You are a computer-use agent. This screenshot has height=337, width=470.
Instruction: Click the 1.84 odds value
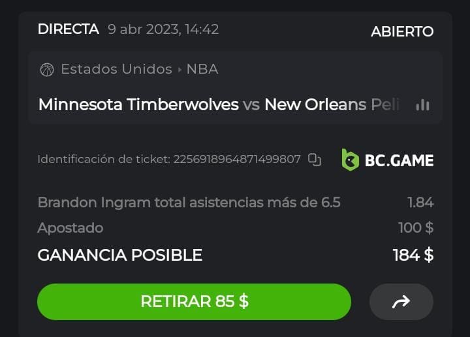(420, 202)
